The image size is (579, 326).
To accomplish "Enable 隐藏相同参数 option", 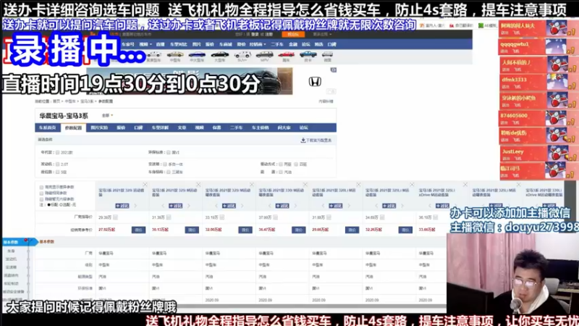I will pos(41,193).
